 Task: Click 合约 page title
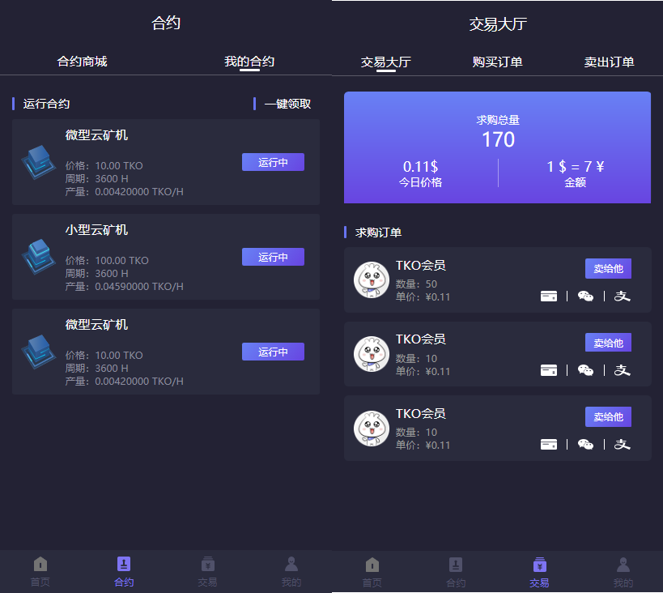(x=166, y=23)
